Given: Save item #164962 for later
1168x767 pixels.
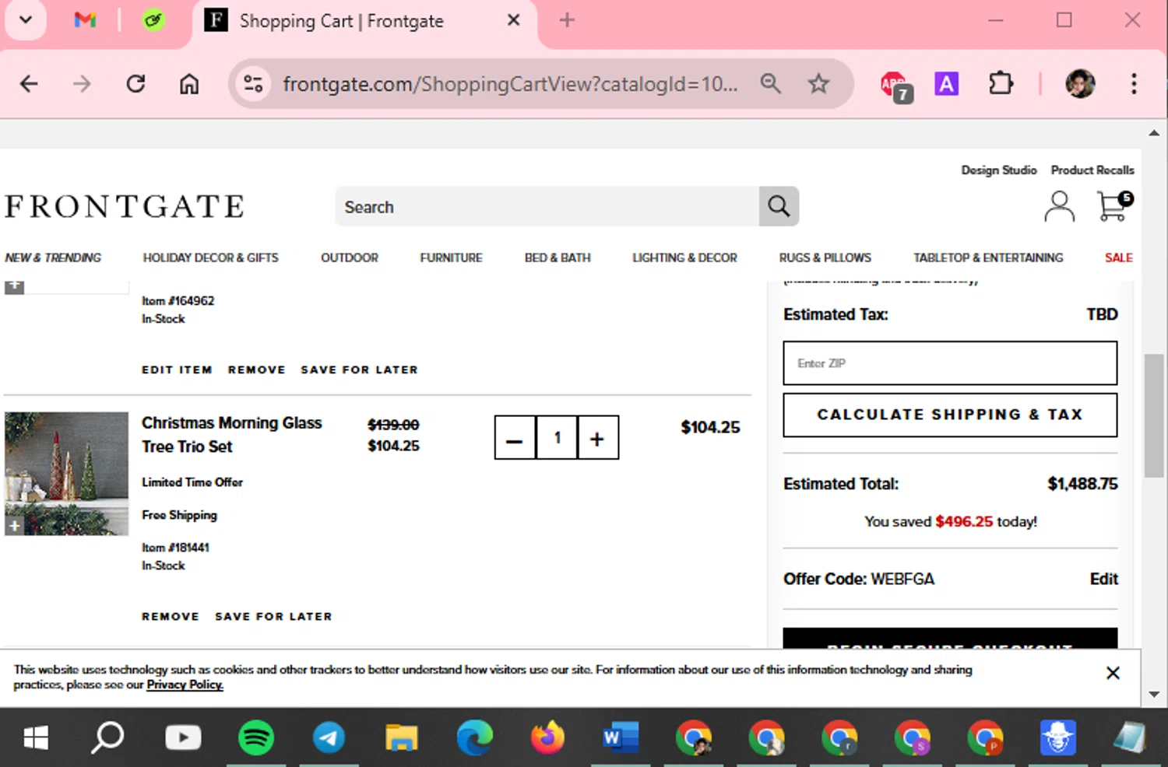Looking at the screenshot, I should tap(359, 369).
